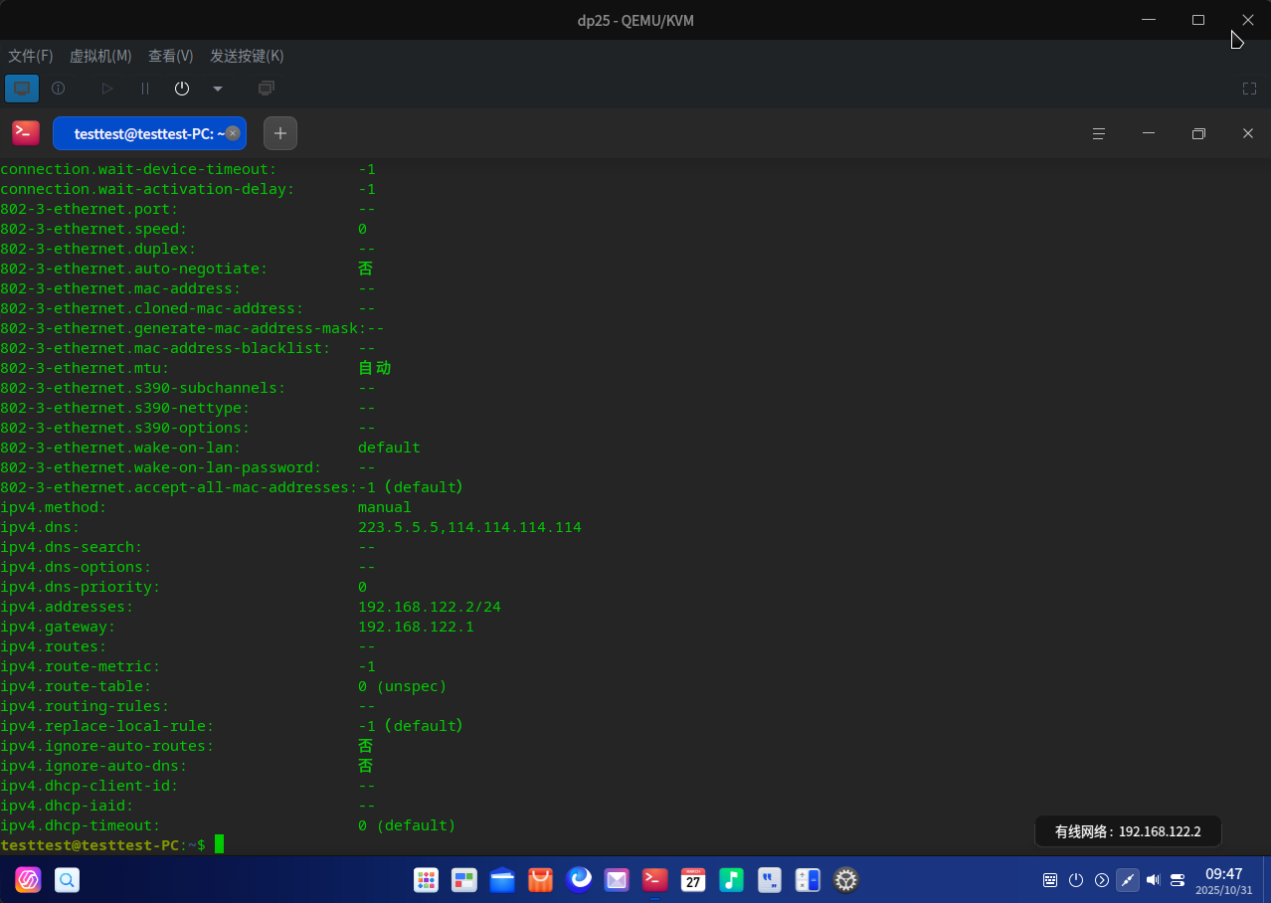Click the power shutdown button
Viewport: 1271px width, 903px height.
[x=182, y=89]
